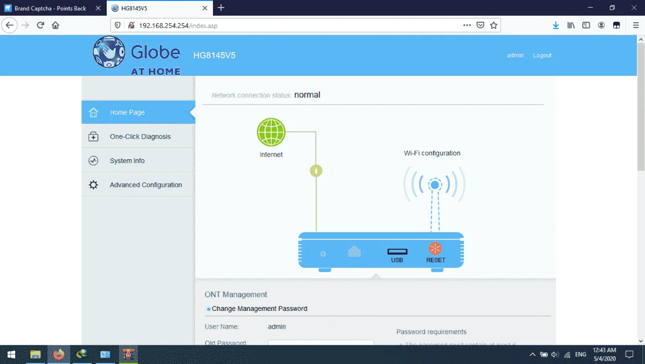This screenshot has width=645, height=364.
Task: Close the HG8145V5 tab
Action: (x=205, y=8)
